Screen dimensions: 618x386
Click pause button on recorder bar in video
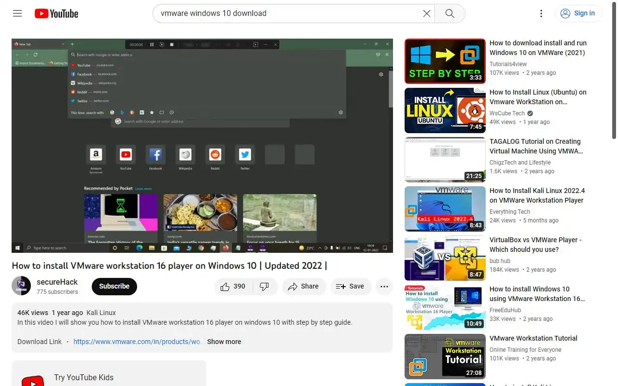click(152, 44)
